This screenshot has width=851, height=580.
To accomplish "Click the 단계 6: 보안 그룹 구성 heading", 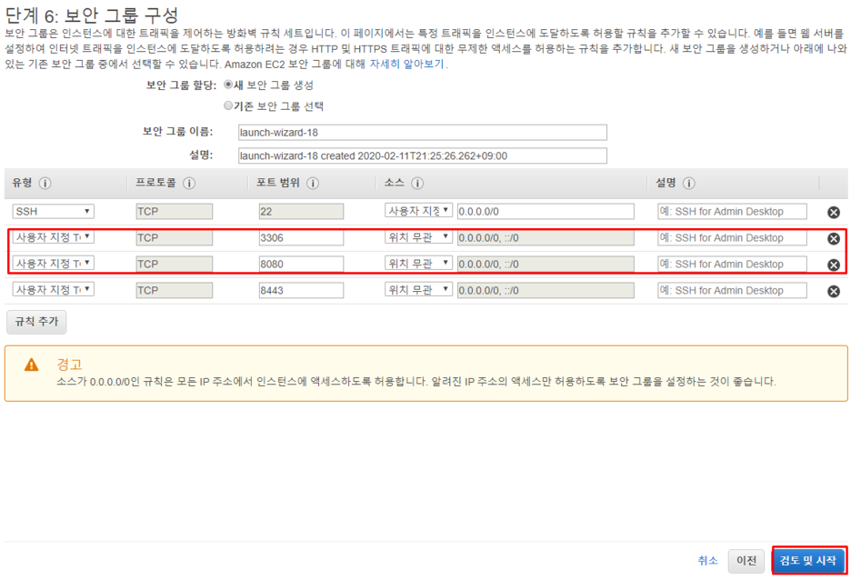I will [x=92, y=15].
